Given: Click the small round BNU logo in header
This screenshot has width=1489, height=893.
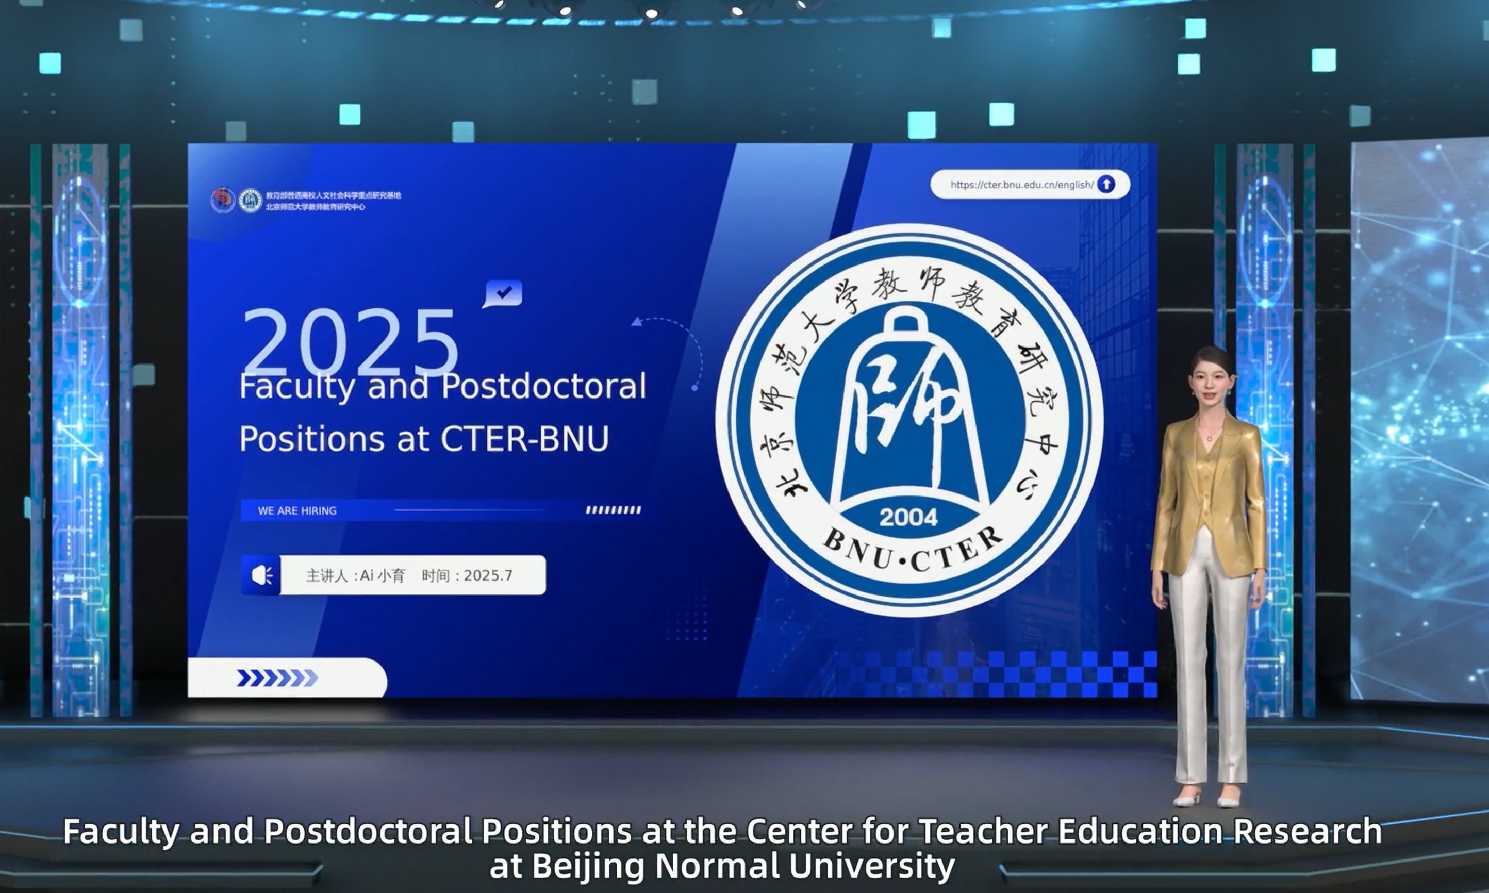Looking at the screenshot, I should [x=250, y=201].
